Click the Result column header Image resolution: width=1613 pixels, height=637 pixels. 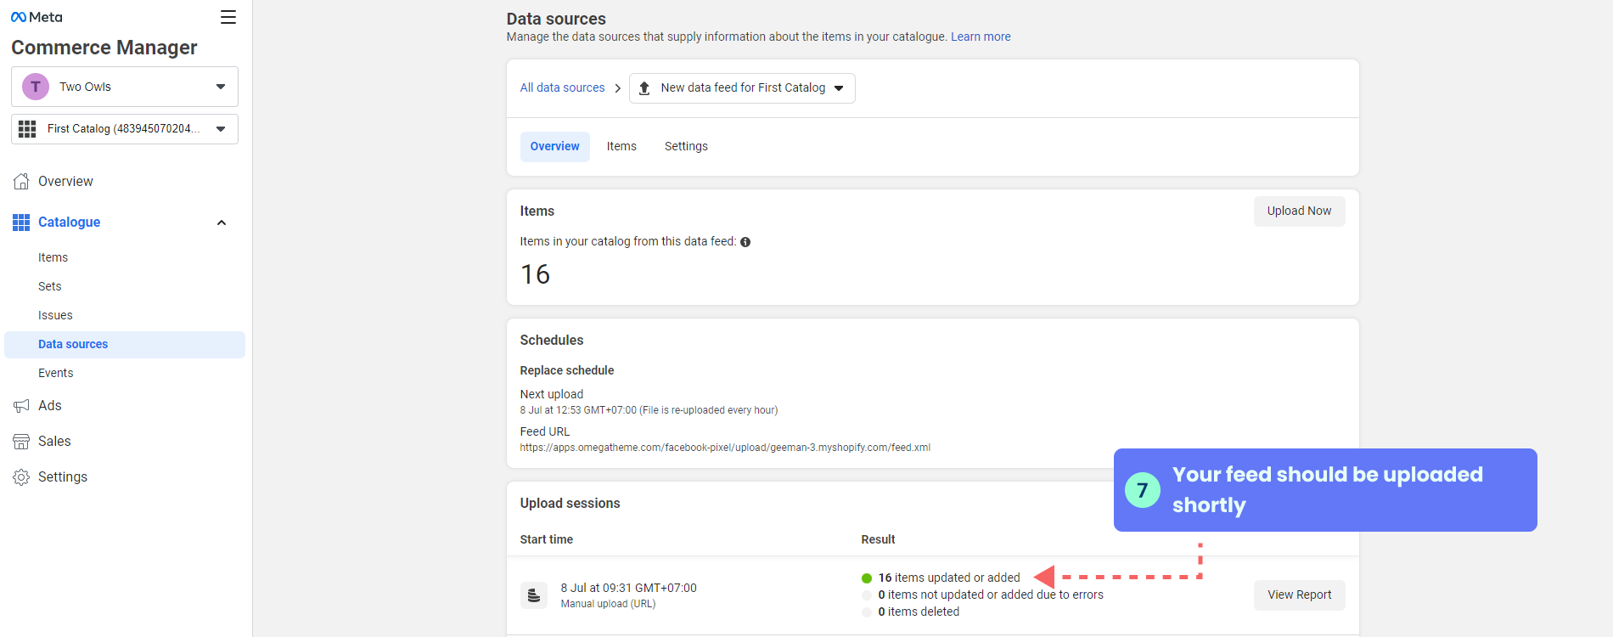(x=878, y=539)
